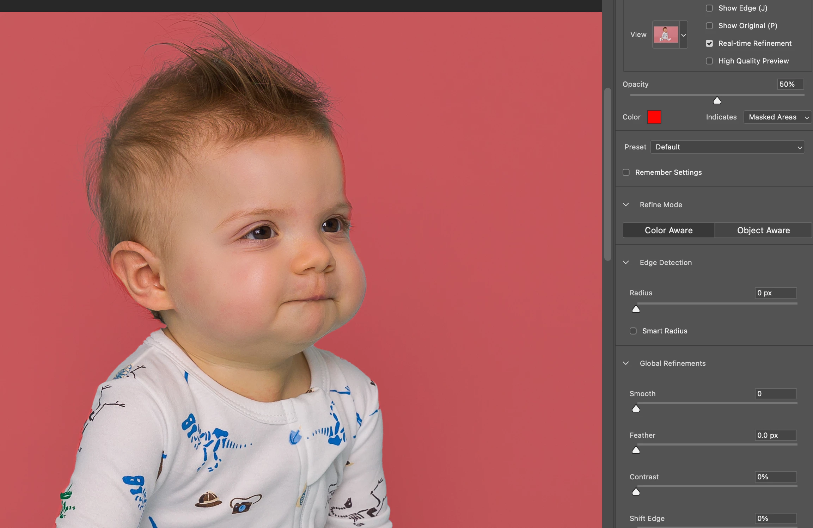
Task: Check the Remember Settings box
Action: click(x=626, y=172)
